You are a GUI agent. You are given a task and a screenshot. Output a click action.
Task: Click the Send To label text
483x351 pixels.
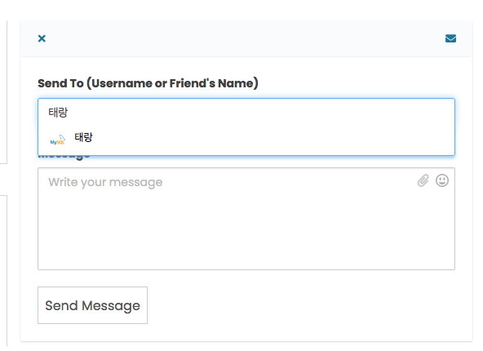click(148, 83)
